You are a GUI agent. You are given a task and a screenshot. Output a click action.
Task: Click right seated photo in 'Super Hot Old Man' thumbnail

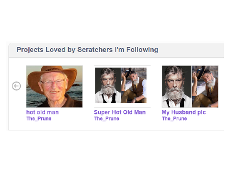(x=134, y=85)
